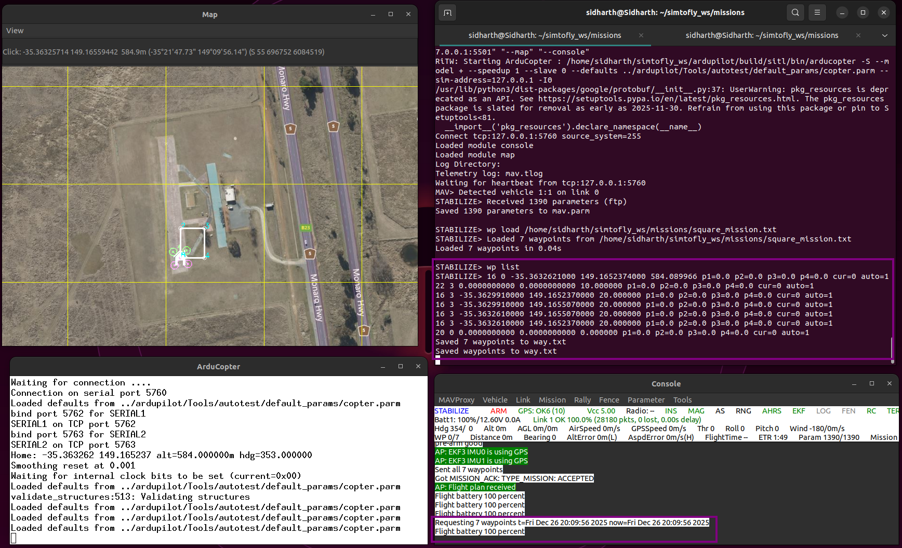
Task: Click the green B23 road marker on map
Action: point(306,228)
